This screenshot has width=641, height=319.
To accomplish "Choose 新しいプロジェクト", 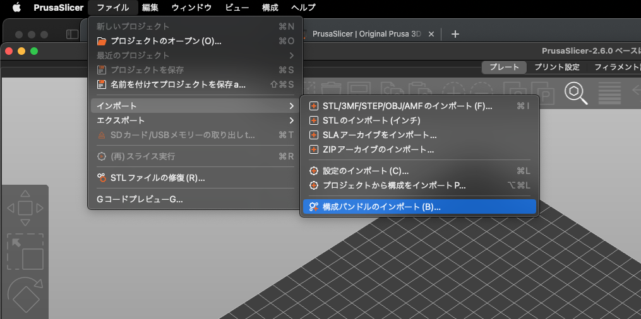I will (195, 26).
